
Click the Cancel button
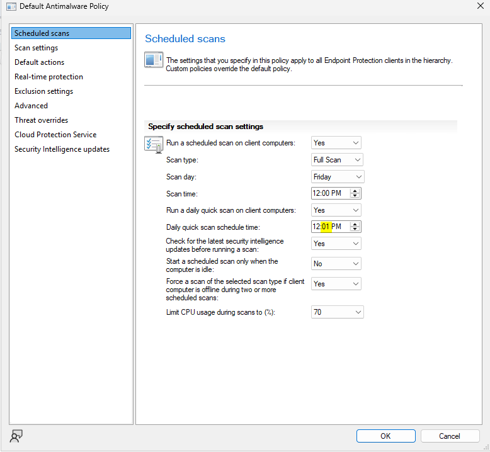450,436
